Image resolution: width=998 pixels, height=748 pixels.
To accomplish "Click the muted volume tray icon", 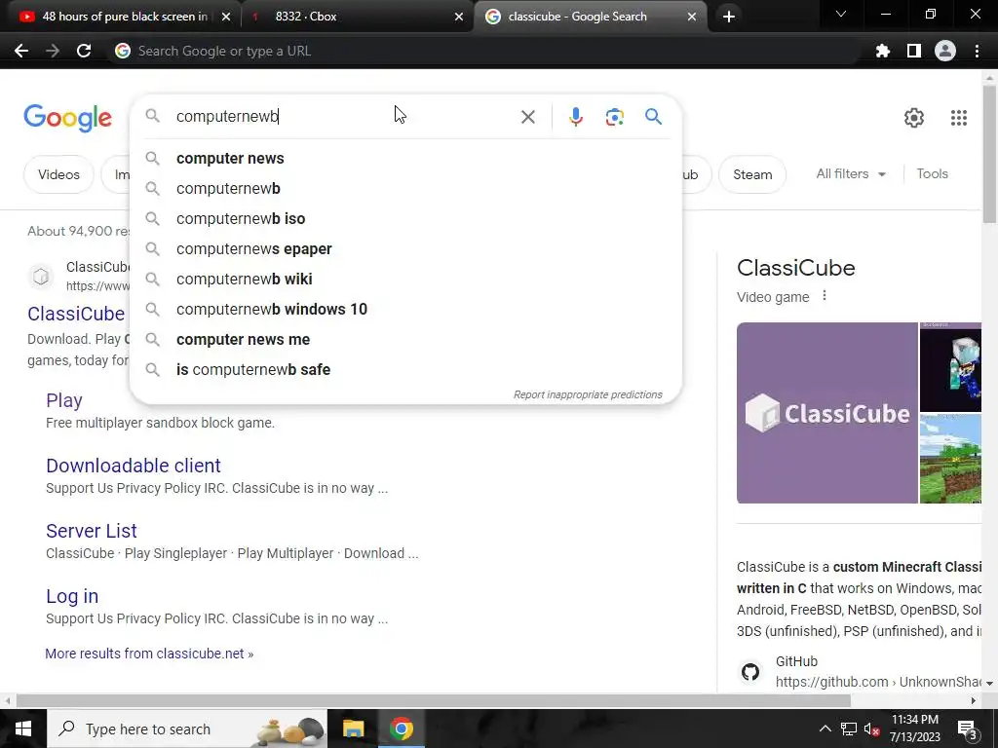I will tap(872, 729).
